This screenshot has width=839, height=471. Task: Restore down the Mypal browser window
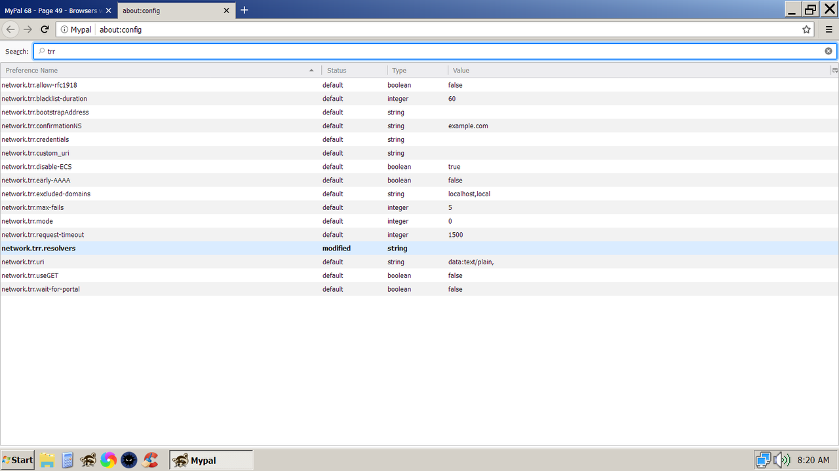coord(811,9)
